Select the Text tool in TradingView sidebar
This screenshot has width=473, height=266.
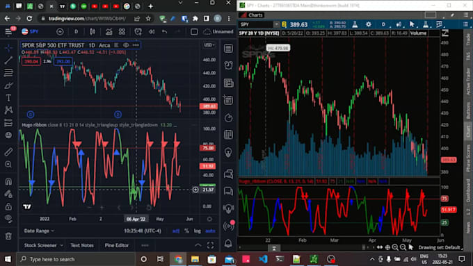pos(8,98)
